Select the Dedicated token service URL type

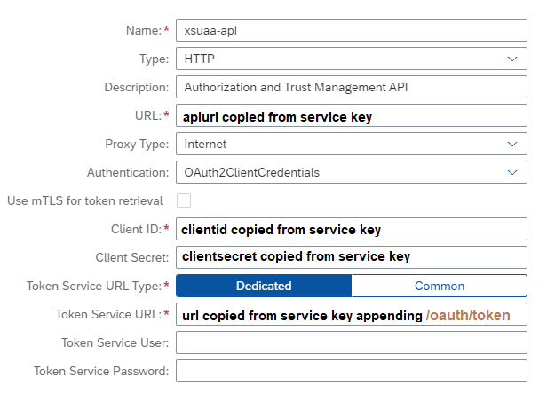coord(264,286)
